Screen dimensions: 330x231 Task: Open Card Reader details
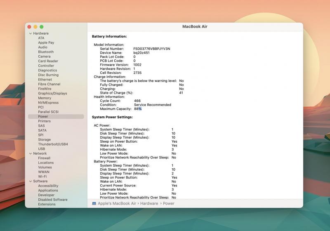pos(48,61)
